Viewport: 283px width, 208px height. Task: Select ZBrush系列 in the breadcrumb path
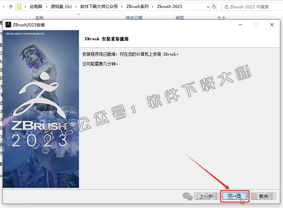pos(138,6)
